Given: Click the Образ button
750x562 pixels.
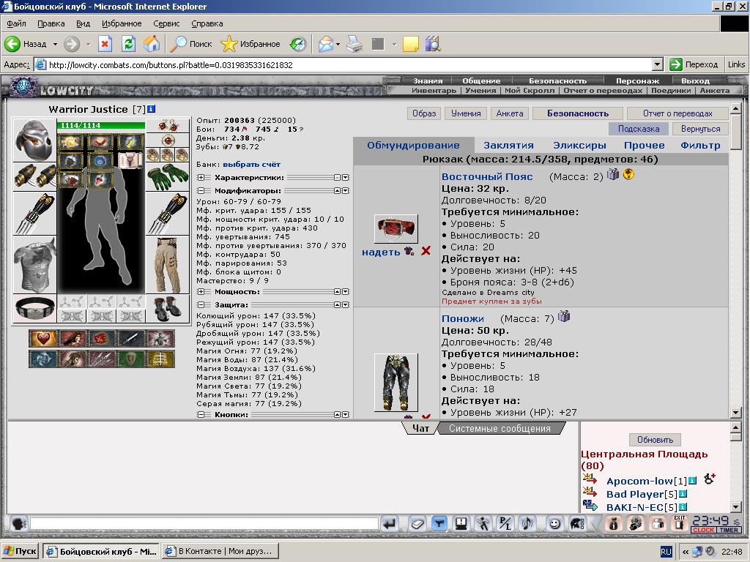Looking at the screenshot, I should pos(424,113).
